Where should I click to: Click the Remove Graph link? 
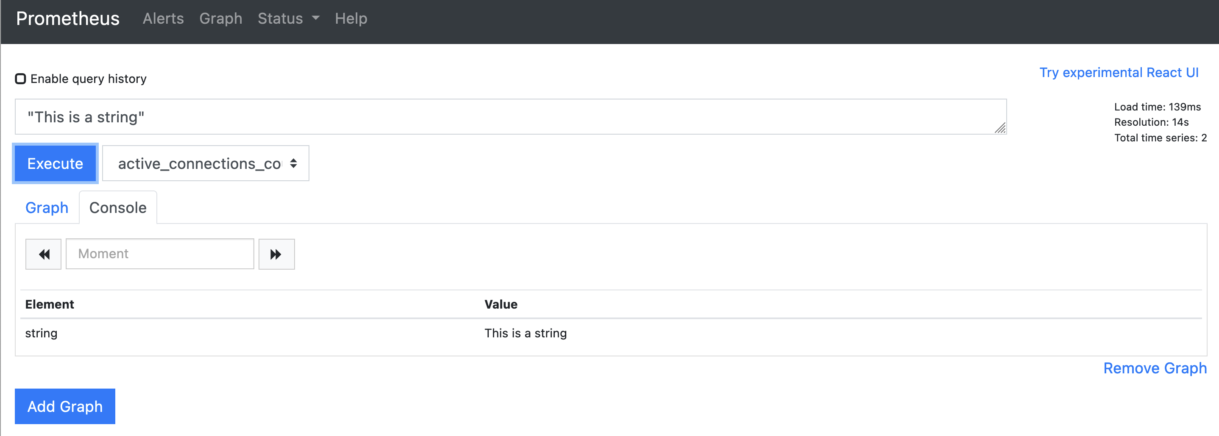pyautogui.click(x=1155, y=368)
